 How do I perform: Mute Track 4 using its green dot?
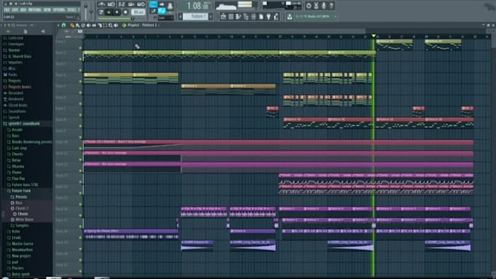tap(80, 82)
